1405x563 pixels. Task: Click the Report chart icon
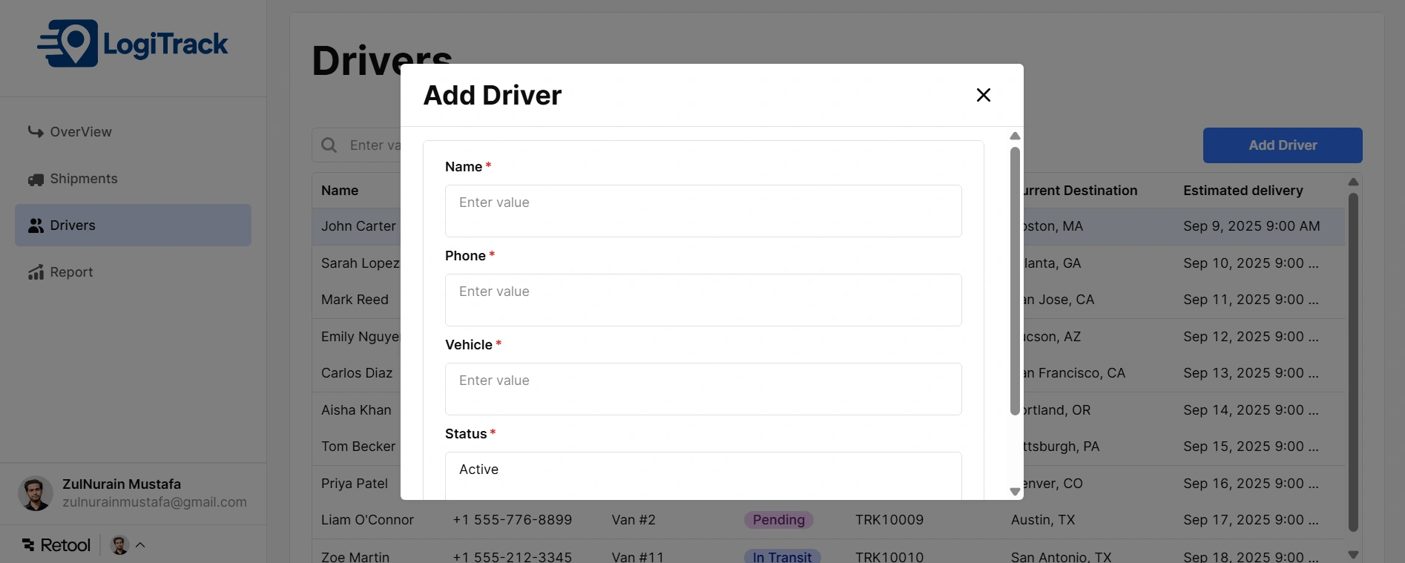[36, 272]
